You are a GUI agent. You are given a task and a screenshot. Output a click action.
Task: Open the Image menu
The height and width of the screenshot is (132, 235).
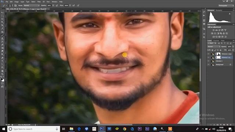tap(17, 2)
